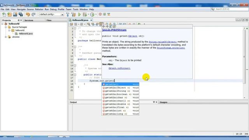Click the helloworld project coffee-cup icon
Screen dimensions: 249x140
(6, 24)
